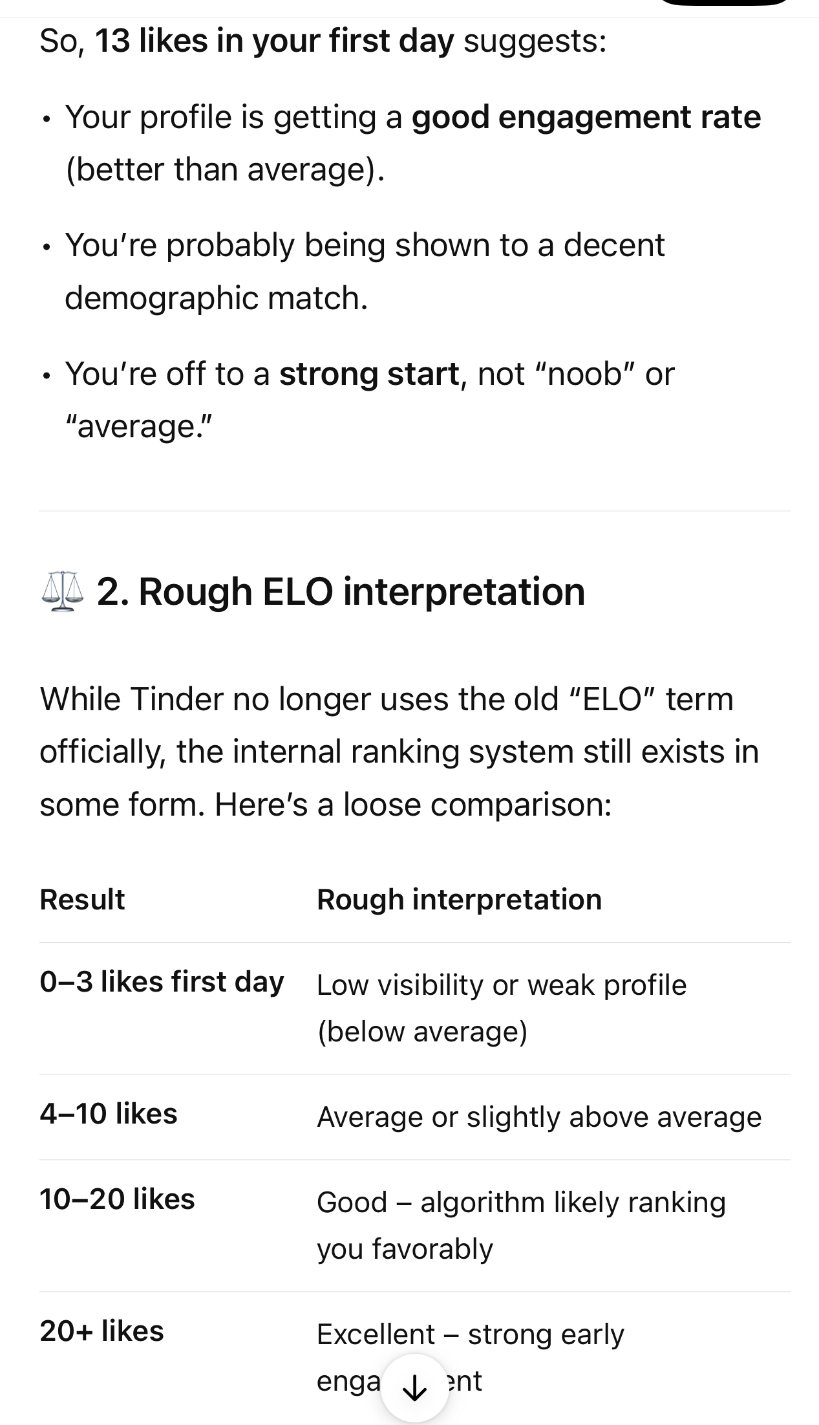Click the black pill button at top

click(x=724, y=3)
